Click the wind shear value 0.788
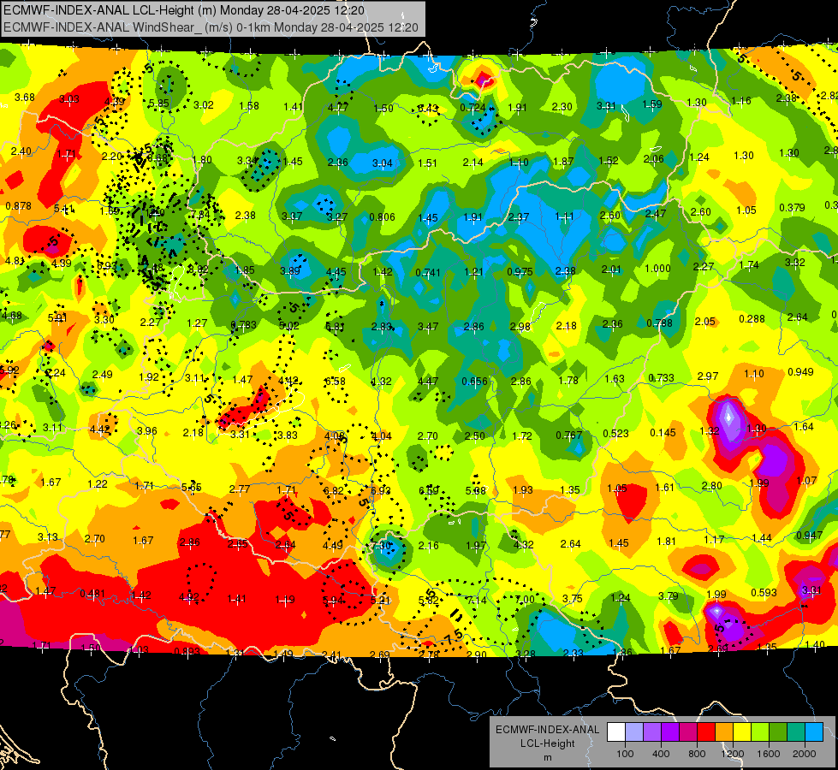 pos(659,323)
